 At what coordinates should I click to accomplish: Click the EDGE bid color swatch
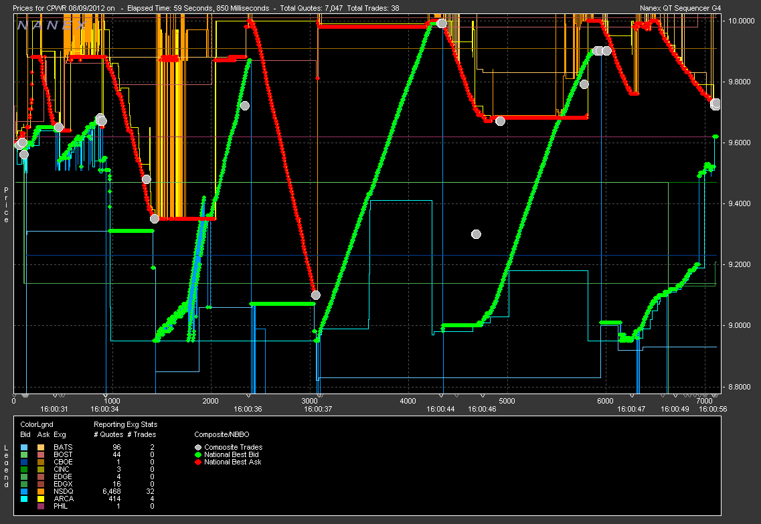(x=24, y=476)
